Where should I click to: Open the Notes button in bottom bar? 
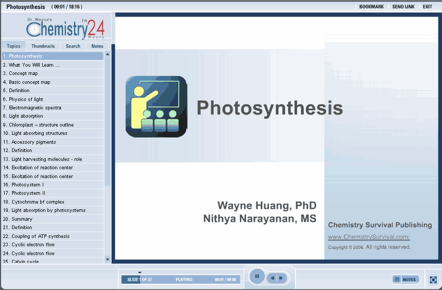(x=406, y=280)
